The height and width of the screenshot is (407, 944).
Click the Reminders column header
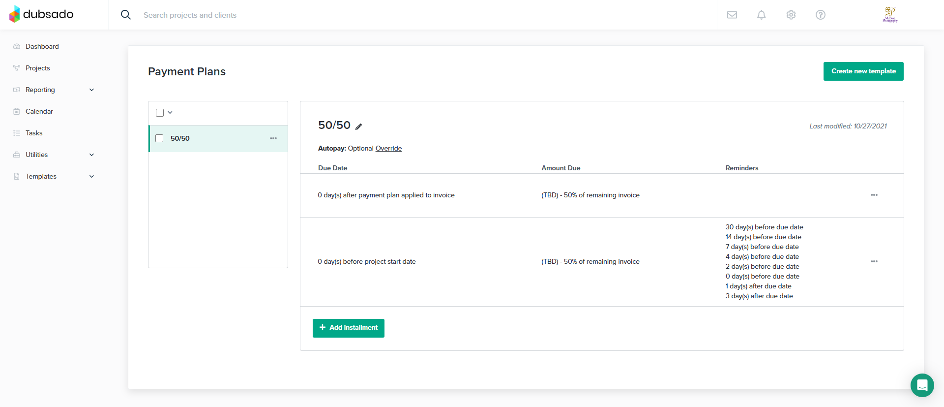tap(742, 168)
